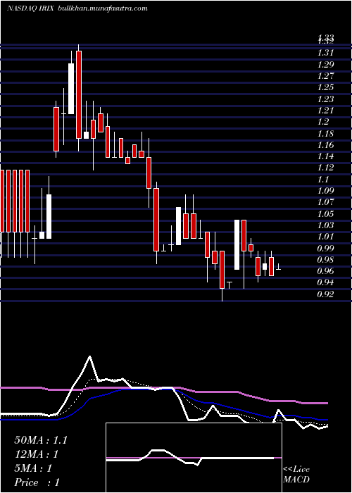Click the 1.09 price axis label
Screen dimensions: 352x493
325,191
